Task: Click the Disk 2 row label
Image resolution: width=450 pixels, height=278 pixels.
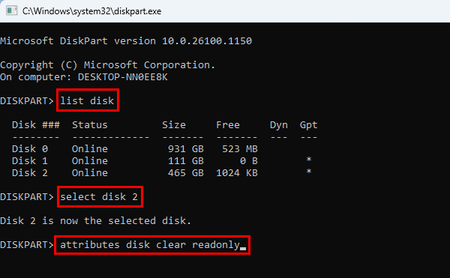Action: (x=30, y=173)
